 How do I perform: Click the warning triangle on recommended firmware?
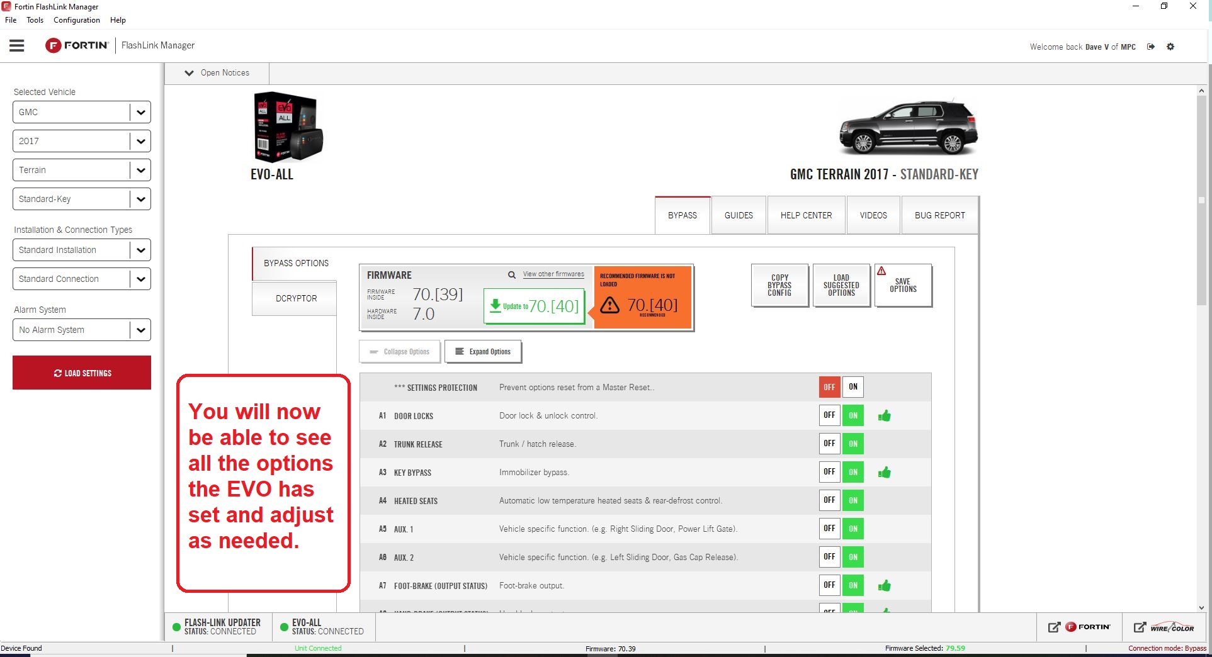609,305
